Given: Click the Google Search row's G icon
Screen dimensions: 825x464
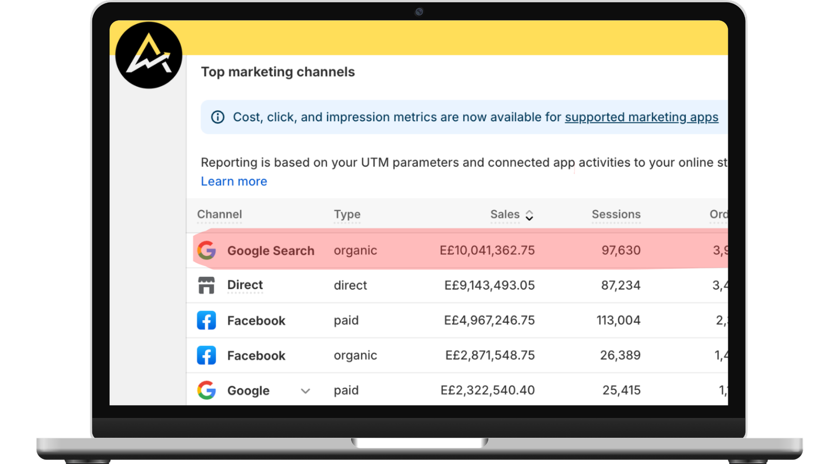Looking at the screenshot, I should click(x=206, y=250).
